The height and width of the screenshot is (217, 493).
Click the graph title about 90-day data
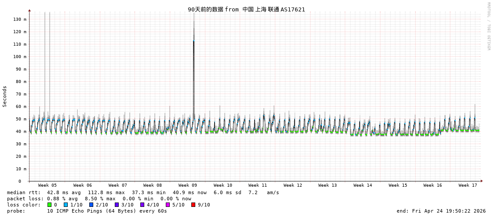click(246, 9)
